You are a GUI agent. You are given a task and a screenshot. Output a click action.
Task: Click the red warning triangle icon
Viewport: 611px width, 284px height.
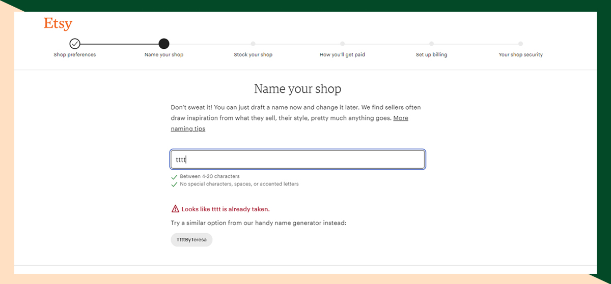(x=175, y=209)
